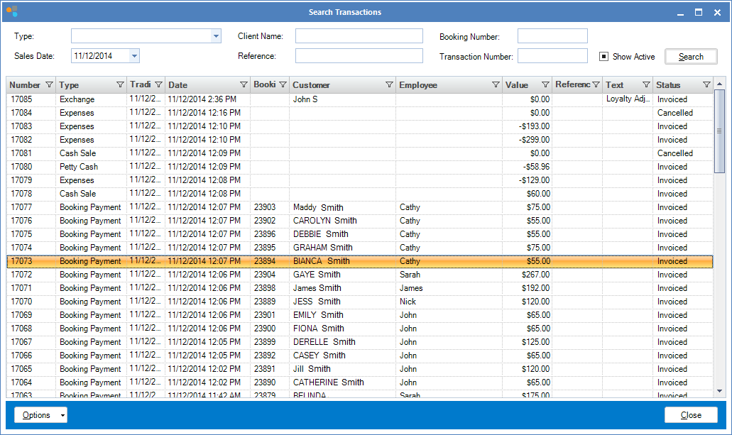Open the Sales Date picker dropdown
Image resolution: width=732 pixels, height=435 pixels.
[135, 56]
